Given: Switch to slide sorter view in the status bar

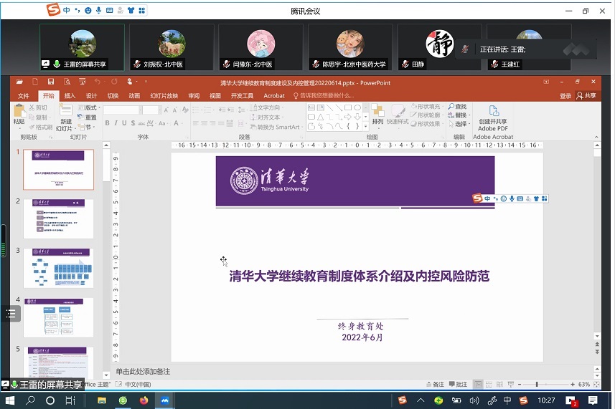Looking at the screenshot, I should click(x=489, y=385).
